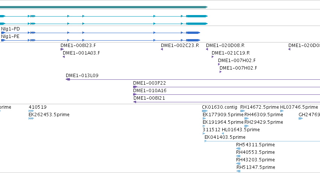This screenshot has height=173, width=320.
Task: Select the Nlg1-PE transcript label
Action: point(10,36)
